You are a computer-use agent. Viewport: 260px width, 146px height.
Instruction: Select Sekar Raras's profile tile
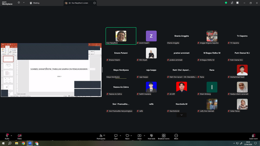coord(242,104)
